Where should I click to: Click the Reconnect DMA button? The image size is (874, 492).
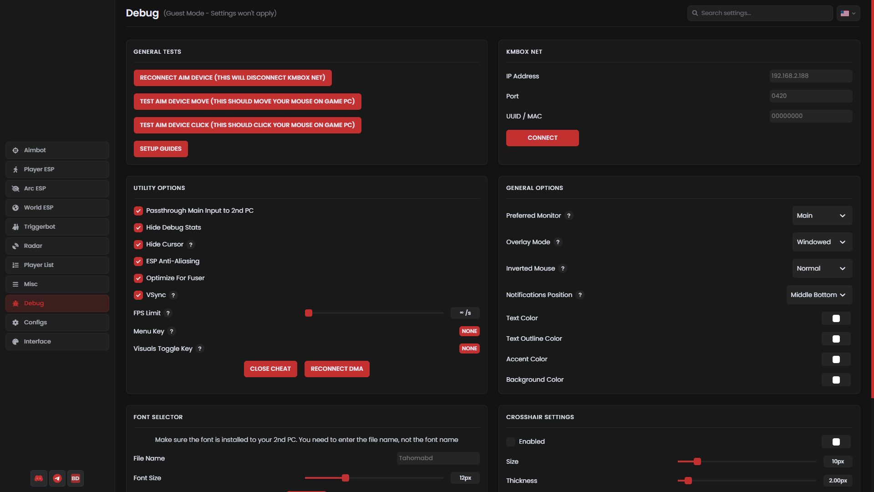[x=337, y=369]
